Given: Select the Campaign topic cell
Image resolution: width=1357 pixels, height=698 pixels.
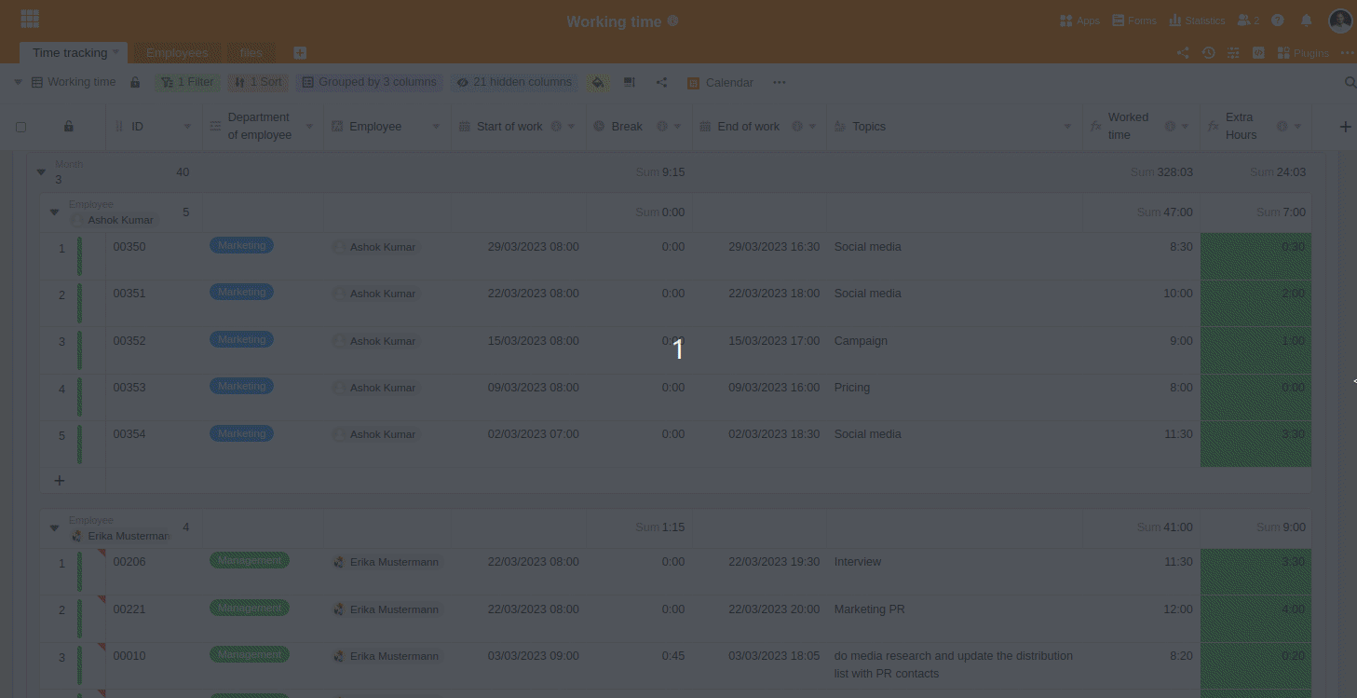Looking at the screenshot, I should click(x=955, y=350).
